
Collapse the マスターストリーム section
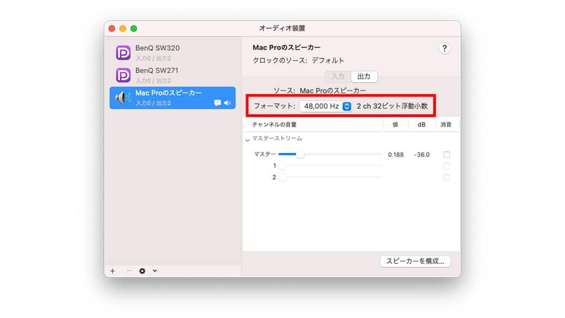(248, 139)
